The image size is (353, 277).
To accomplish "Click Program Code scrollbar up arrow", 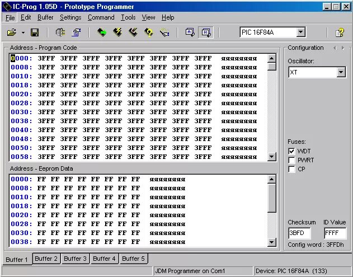I will pyautogui.click(x=272, y=59).
